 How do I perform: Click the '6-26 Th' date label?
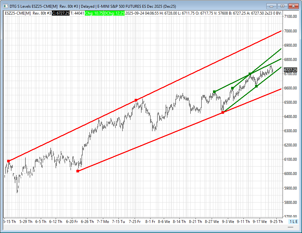click(87, 222)
